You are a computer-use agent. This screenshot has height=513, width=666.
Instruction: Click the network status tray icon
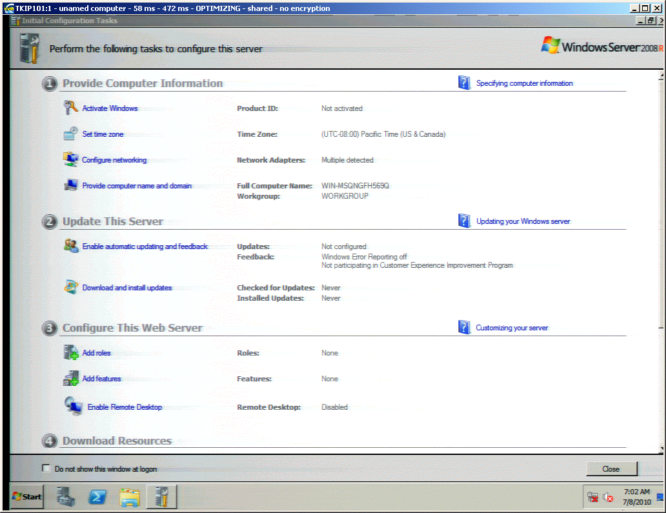point(592,497)
